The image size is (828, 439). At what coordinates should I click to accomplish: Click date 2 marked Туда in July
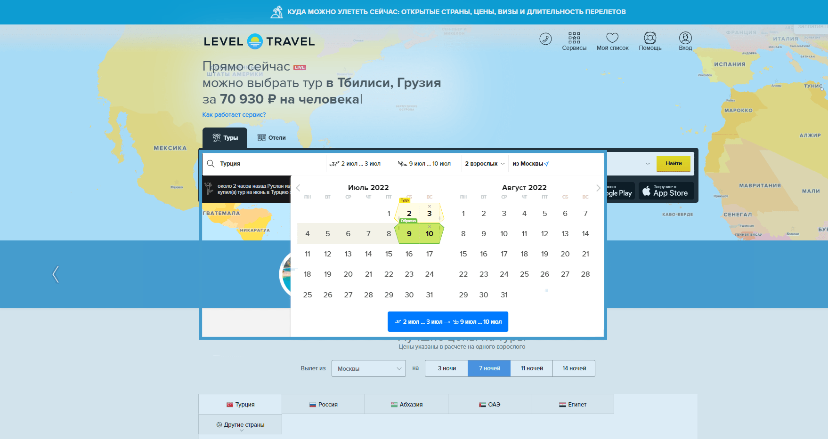(409, 214)
